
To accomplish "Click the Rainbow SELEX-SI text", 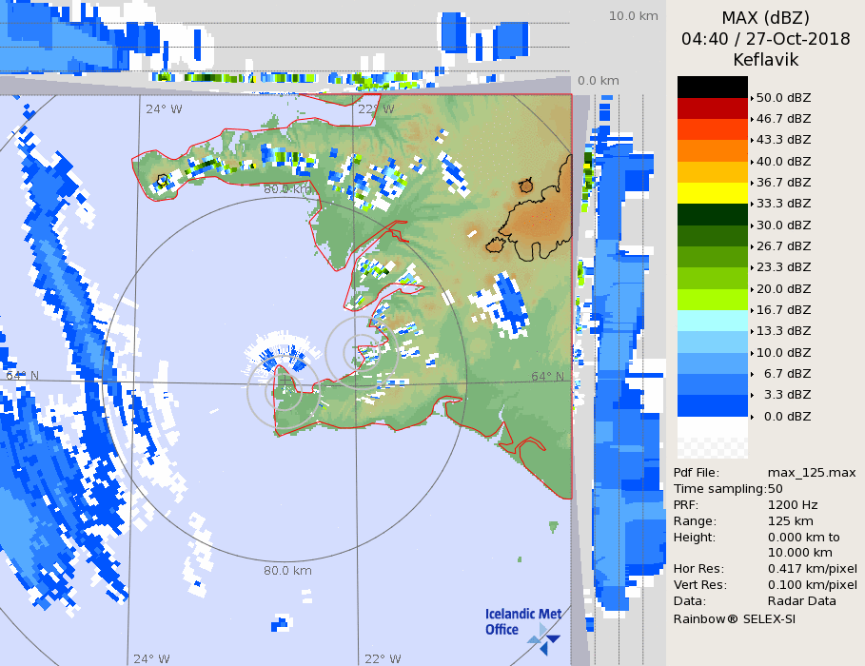I will pos(734,618).
